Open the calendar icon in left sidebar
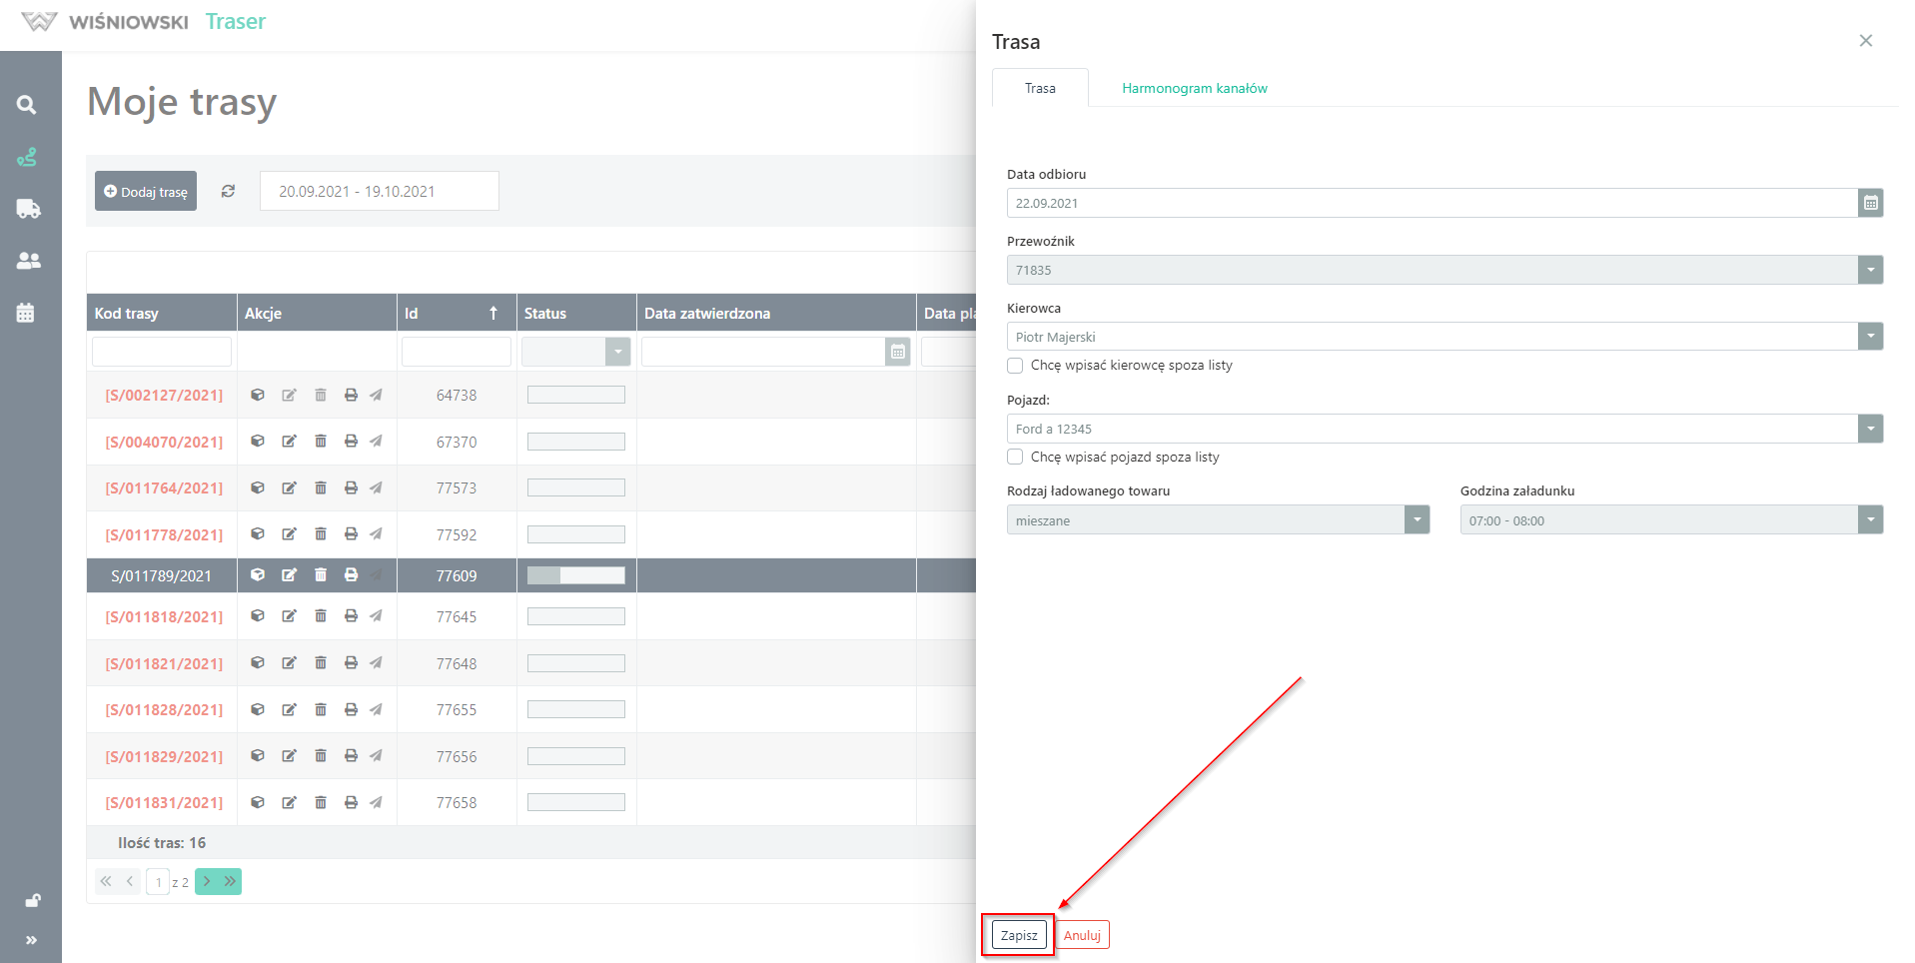The image size is (1915, 963). 26,313
